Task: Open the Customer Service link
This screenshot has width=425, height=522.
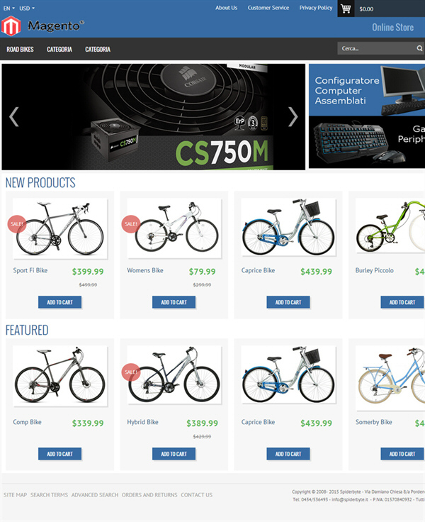Action: click(x=268, y=8)
